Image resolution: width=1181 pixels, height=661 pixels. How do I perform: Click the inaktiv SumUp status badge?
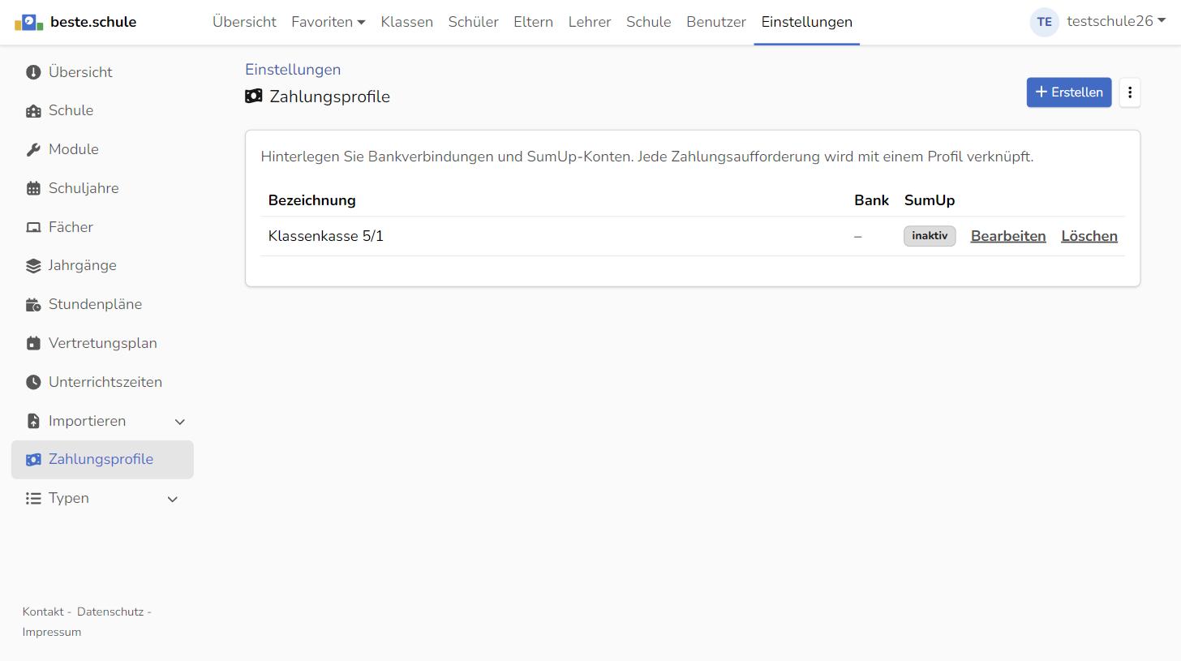pos(930,236)
